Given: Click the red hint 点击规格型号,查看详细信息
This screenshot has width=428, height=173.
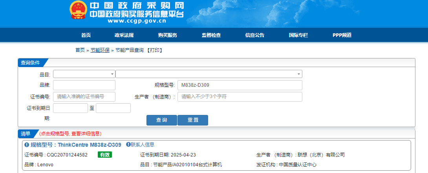Looking at the screenshot, I should point(70,134).
